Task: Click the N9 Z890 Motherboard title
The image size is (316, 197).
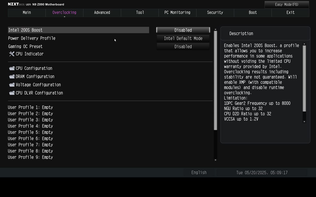Action: (x=48, y=4)
